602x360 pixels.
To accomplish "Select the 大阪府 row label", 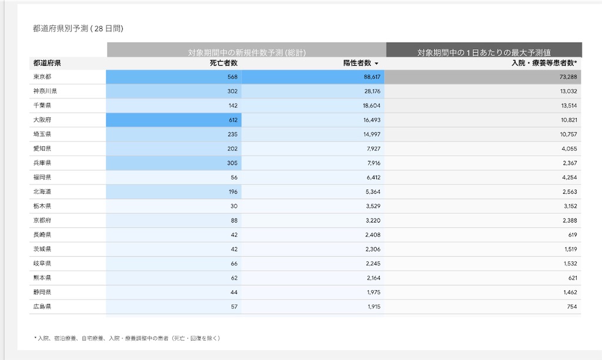I will click(x=42, y=120).
